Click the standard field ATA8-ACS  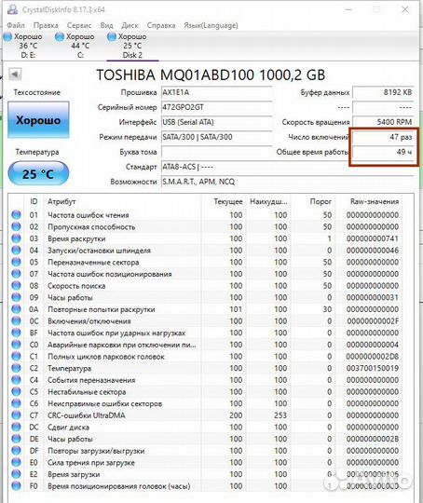click(x=287, y=167)
